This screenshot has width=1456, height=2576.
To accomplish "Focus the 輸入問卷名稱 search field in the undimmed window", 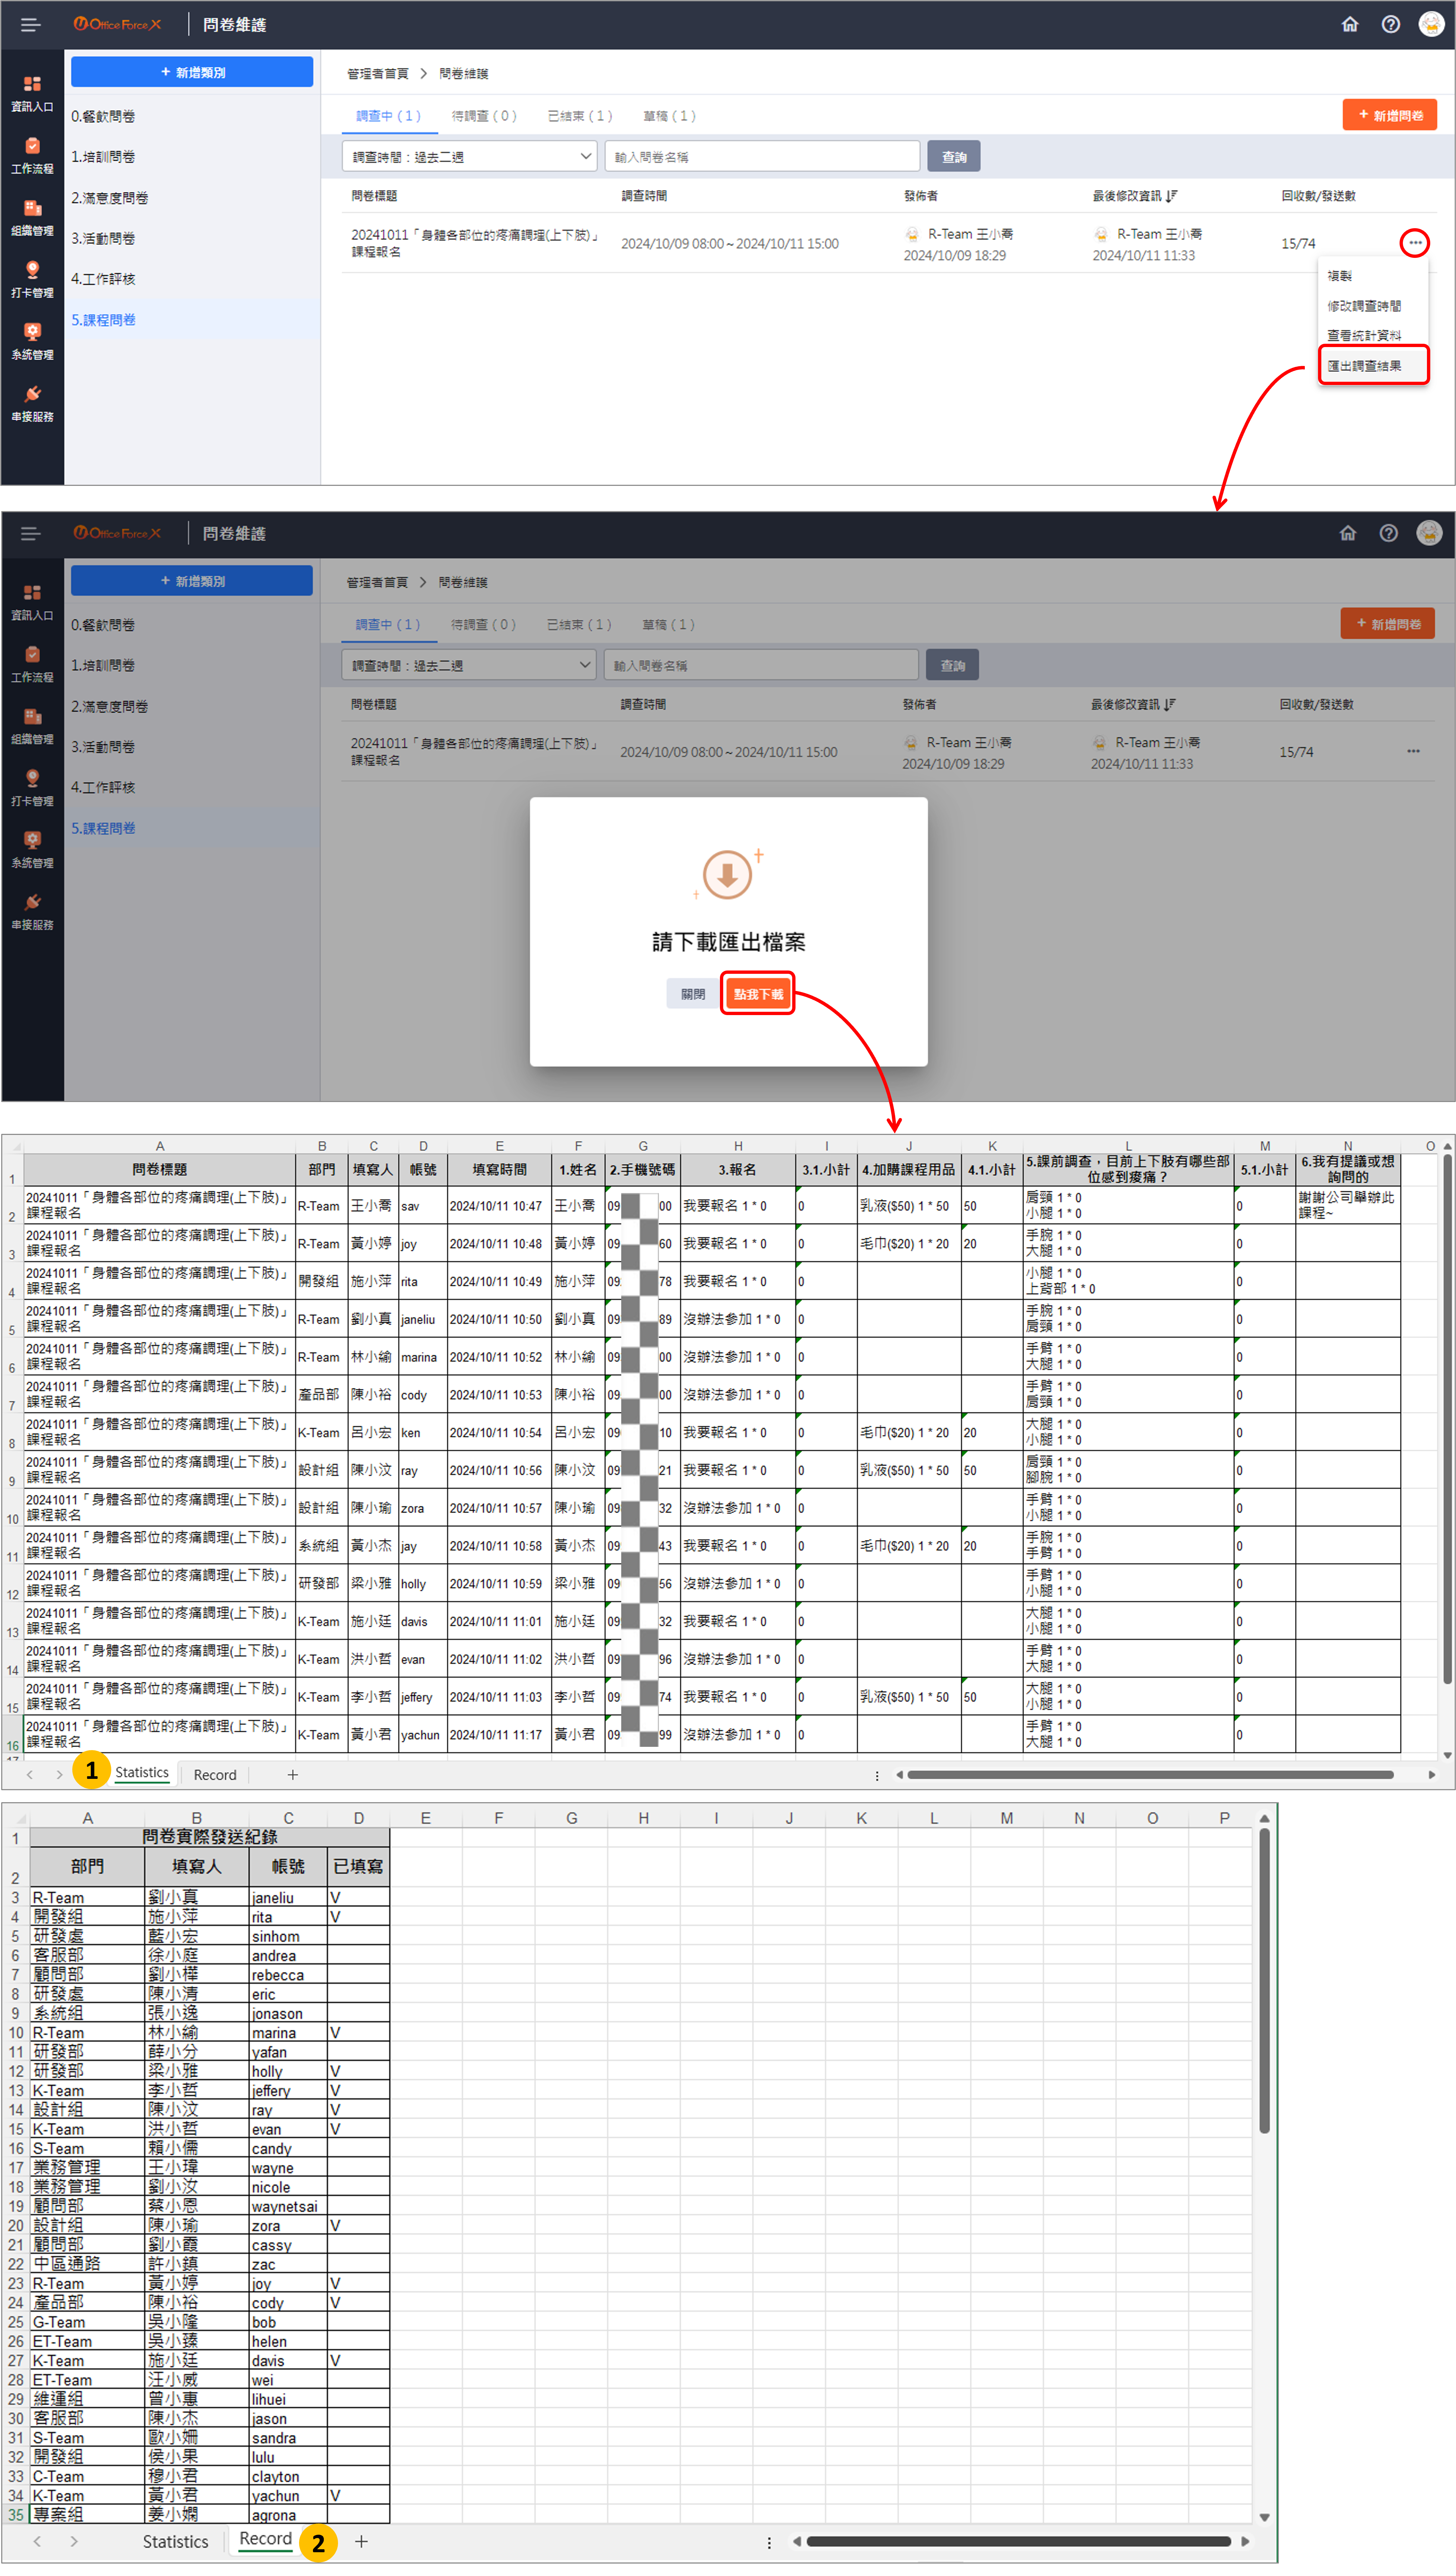I will coord(762,156).
